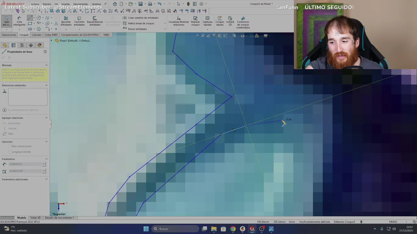Click the help icon for Propiedades de línea
Viewport: 417px width, 234px height.
[45, 52]
